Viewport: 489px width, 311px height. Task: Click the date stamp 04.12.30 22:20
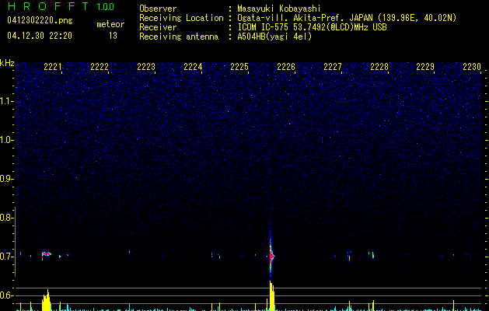point(39,36)
